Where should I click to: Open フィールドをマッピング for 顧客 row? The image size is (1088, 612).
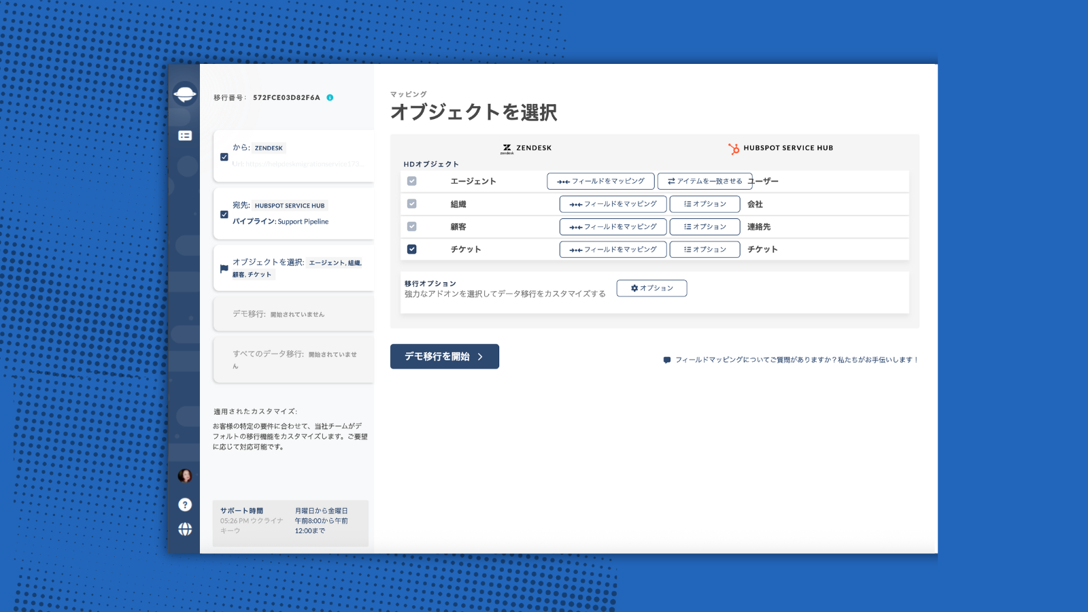click(x=613, y=226)
